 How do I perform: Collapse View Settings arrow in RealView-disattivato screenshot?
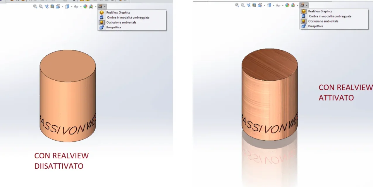[x=105, y=7]
